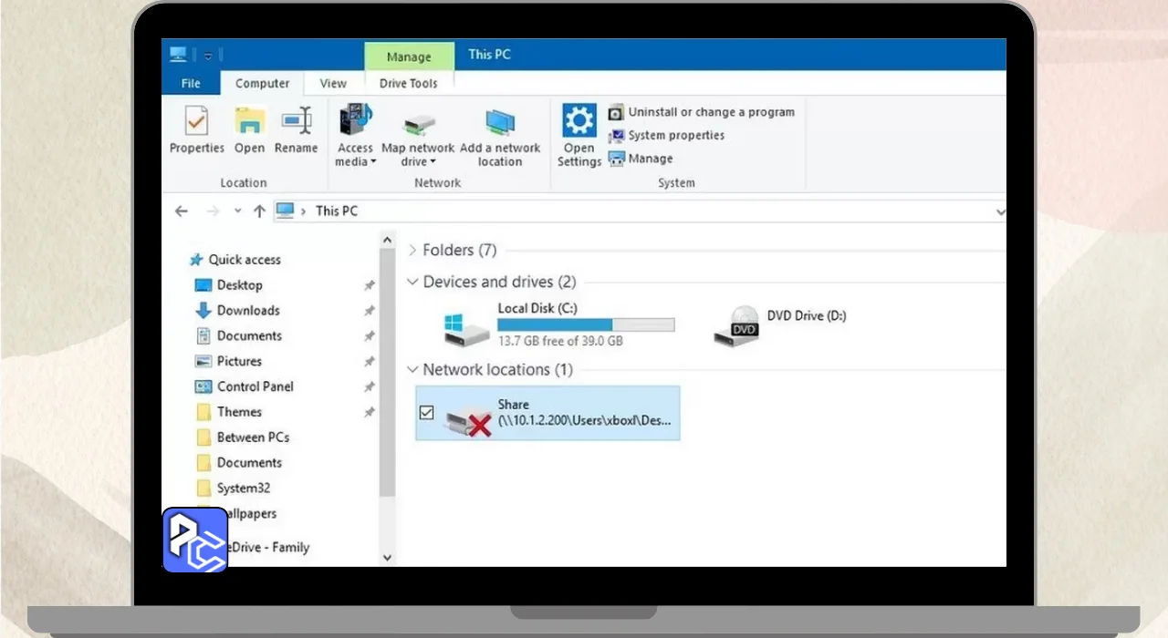
Task: Click the pin icon next to Downloads
Action: point(369,311)
